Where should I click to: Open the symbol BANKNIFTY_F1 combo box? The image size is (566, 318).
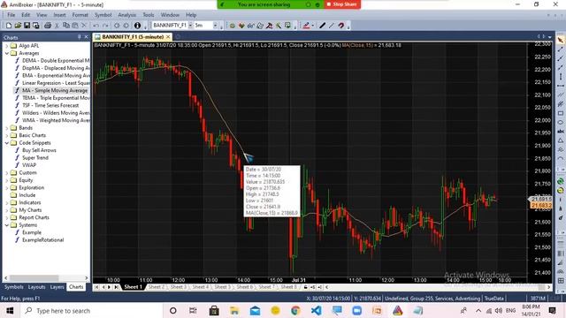pos(172,26)
